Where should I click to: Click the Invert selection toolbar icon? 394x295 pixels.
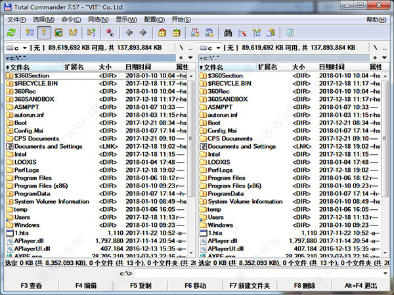pyautogui.click(x=91, y=33)
